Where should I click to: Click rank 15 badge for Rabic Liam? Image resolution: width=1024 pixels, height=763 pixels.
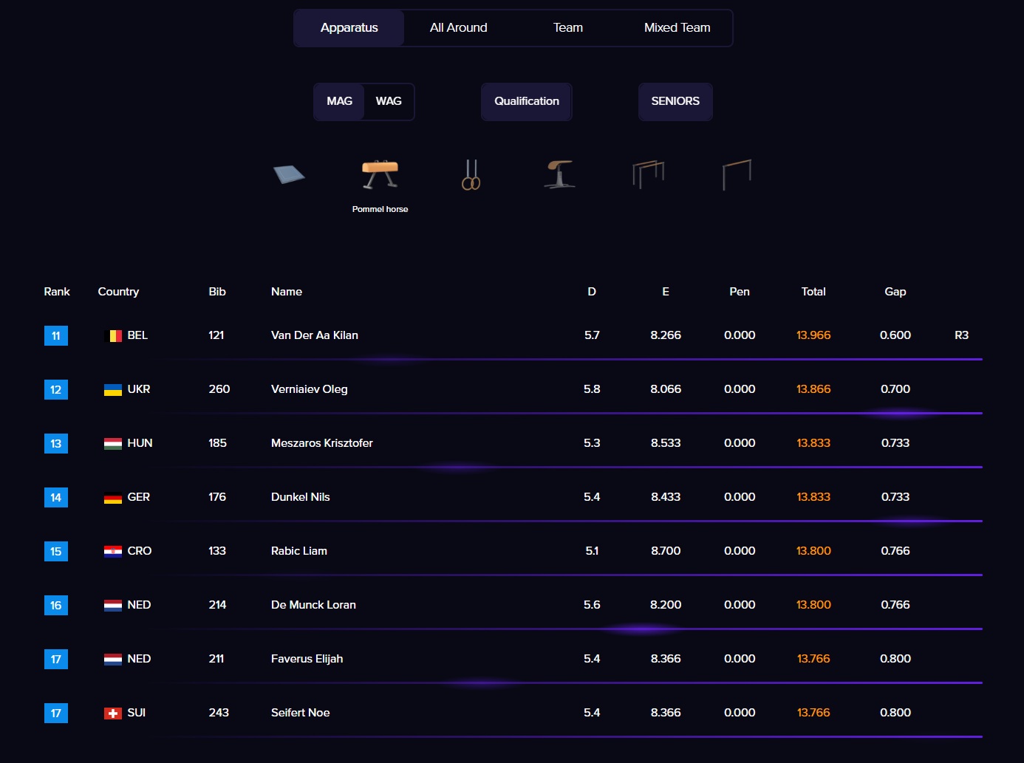point(56,552)
